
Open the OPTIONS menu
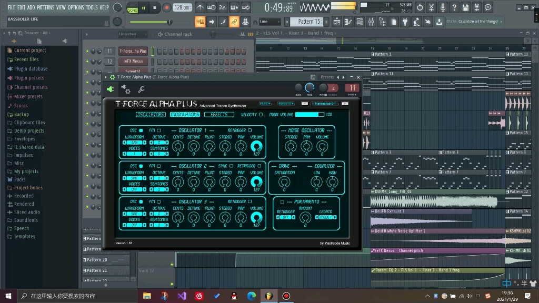coord(76,7)
